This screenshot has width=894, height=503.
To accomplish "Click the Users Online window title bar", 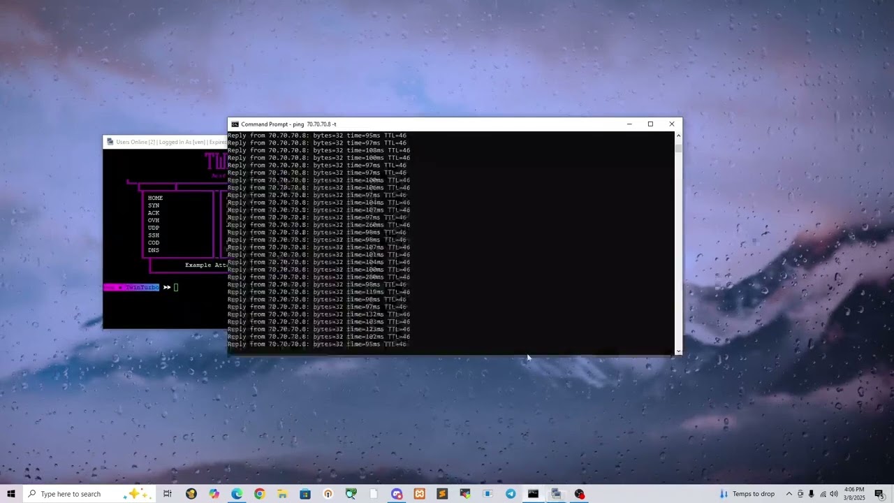I will (166, 142).
